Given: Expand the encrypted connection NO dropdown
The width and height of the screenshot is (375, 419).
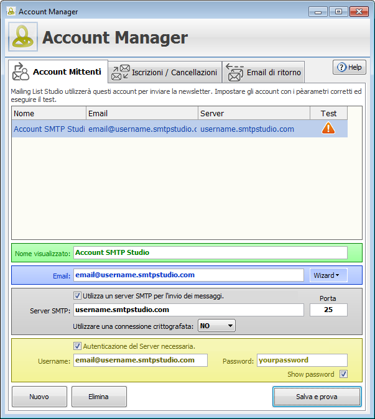Looking at the screenshot, I should pyautogui.click(x=216, y=325).
